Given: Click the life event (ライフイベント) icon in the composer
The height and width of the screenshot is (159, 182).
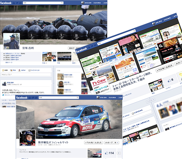Looking at the screenshot, I should click(x=29, y=70).
